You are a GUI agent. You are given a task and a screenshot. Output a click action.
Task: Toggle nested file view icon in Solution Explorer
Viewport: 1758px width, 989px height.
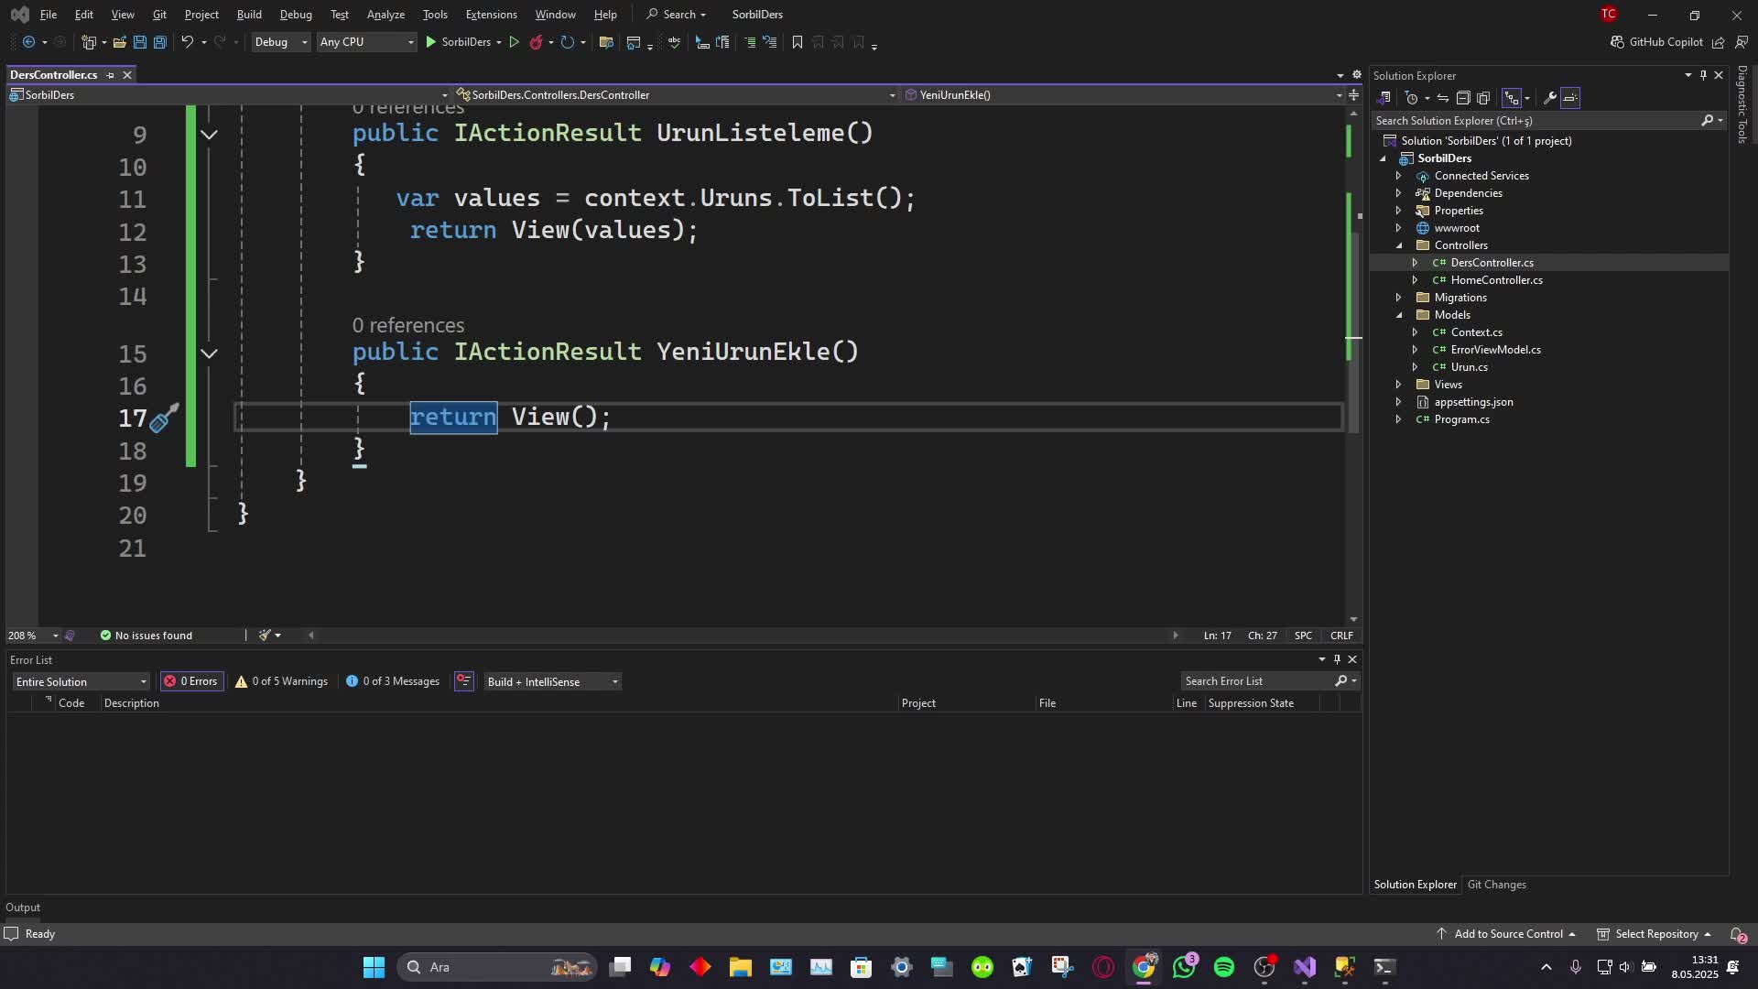(x=1511, y=98)
